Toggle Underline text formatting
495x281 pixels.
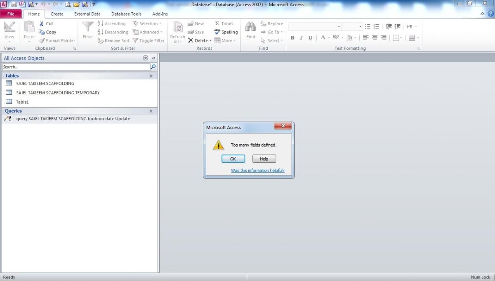coord(310,38)
